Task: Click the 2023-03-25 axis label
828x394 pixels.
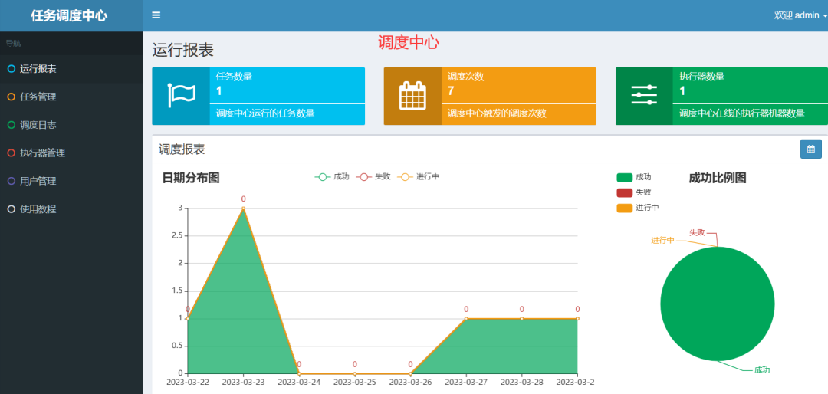Action: click(x=355, y=381)
